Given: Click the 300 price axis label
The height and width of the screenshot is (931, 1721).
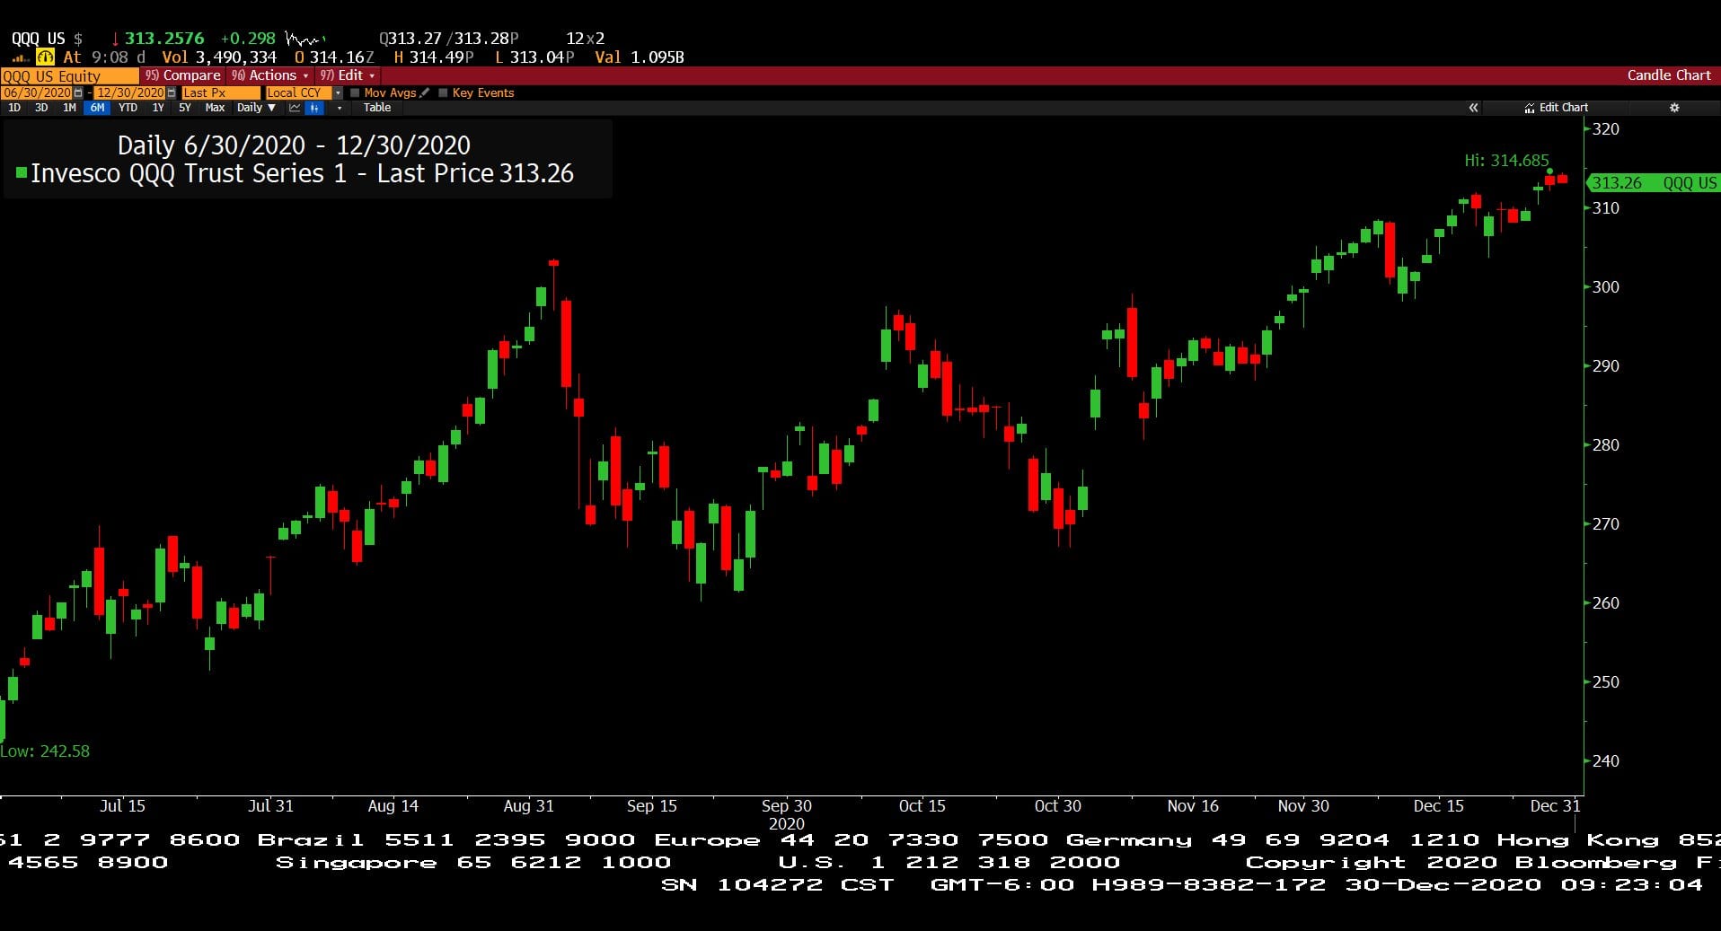Looking at the screenshot, I should [1605, 287].
